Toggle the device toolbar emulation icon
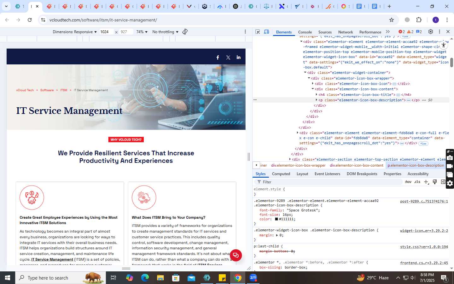This screenshot has height=284, width=454. click(x=266, y=32)
